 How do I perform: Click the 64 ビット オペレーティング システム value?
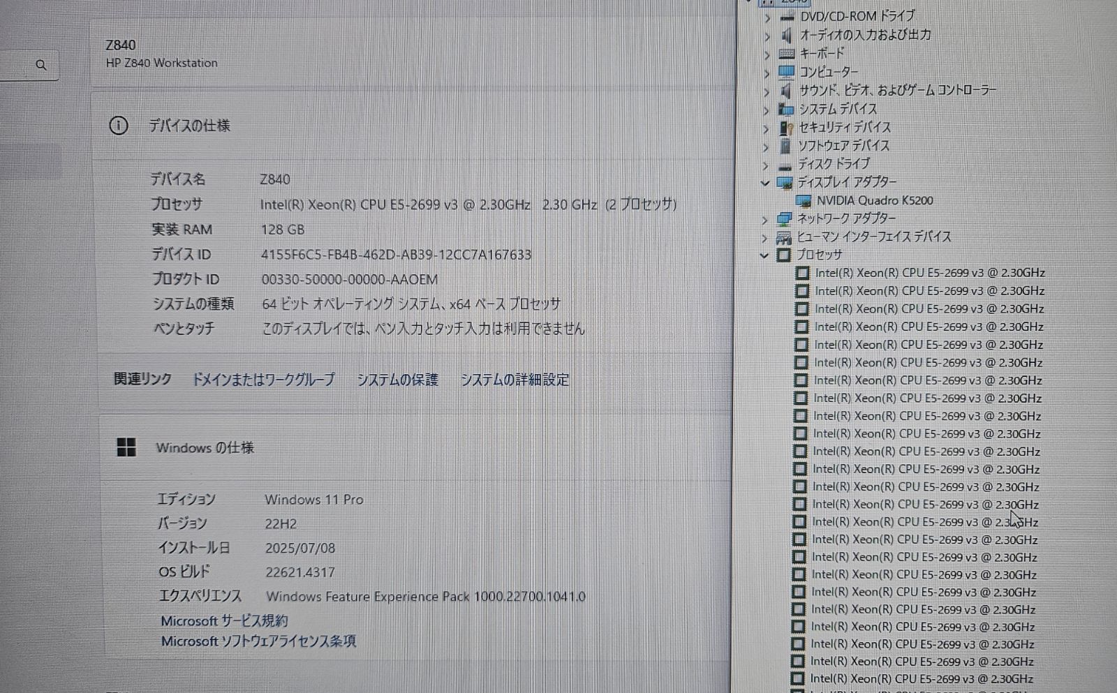tap(411, 304)
